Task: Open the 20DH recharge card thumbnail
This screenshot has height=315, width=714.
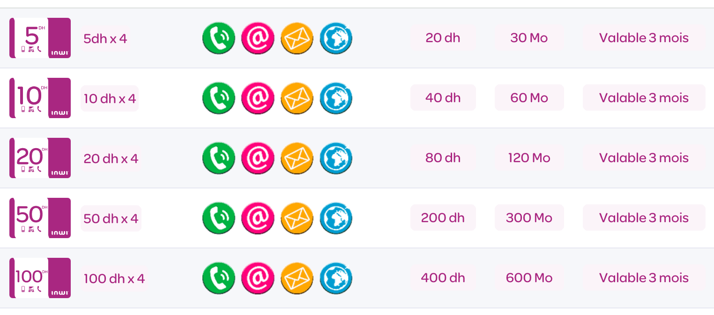Action: (x=40, y=158)
